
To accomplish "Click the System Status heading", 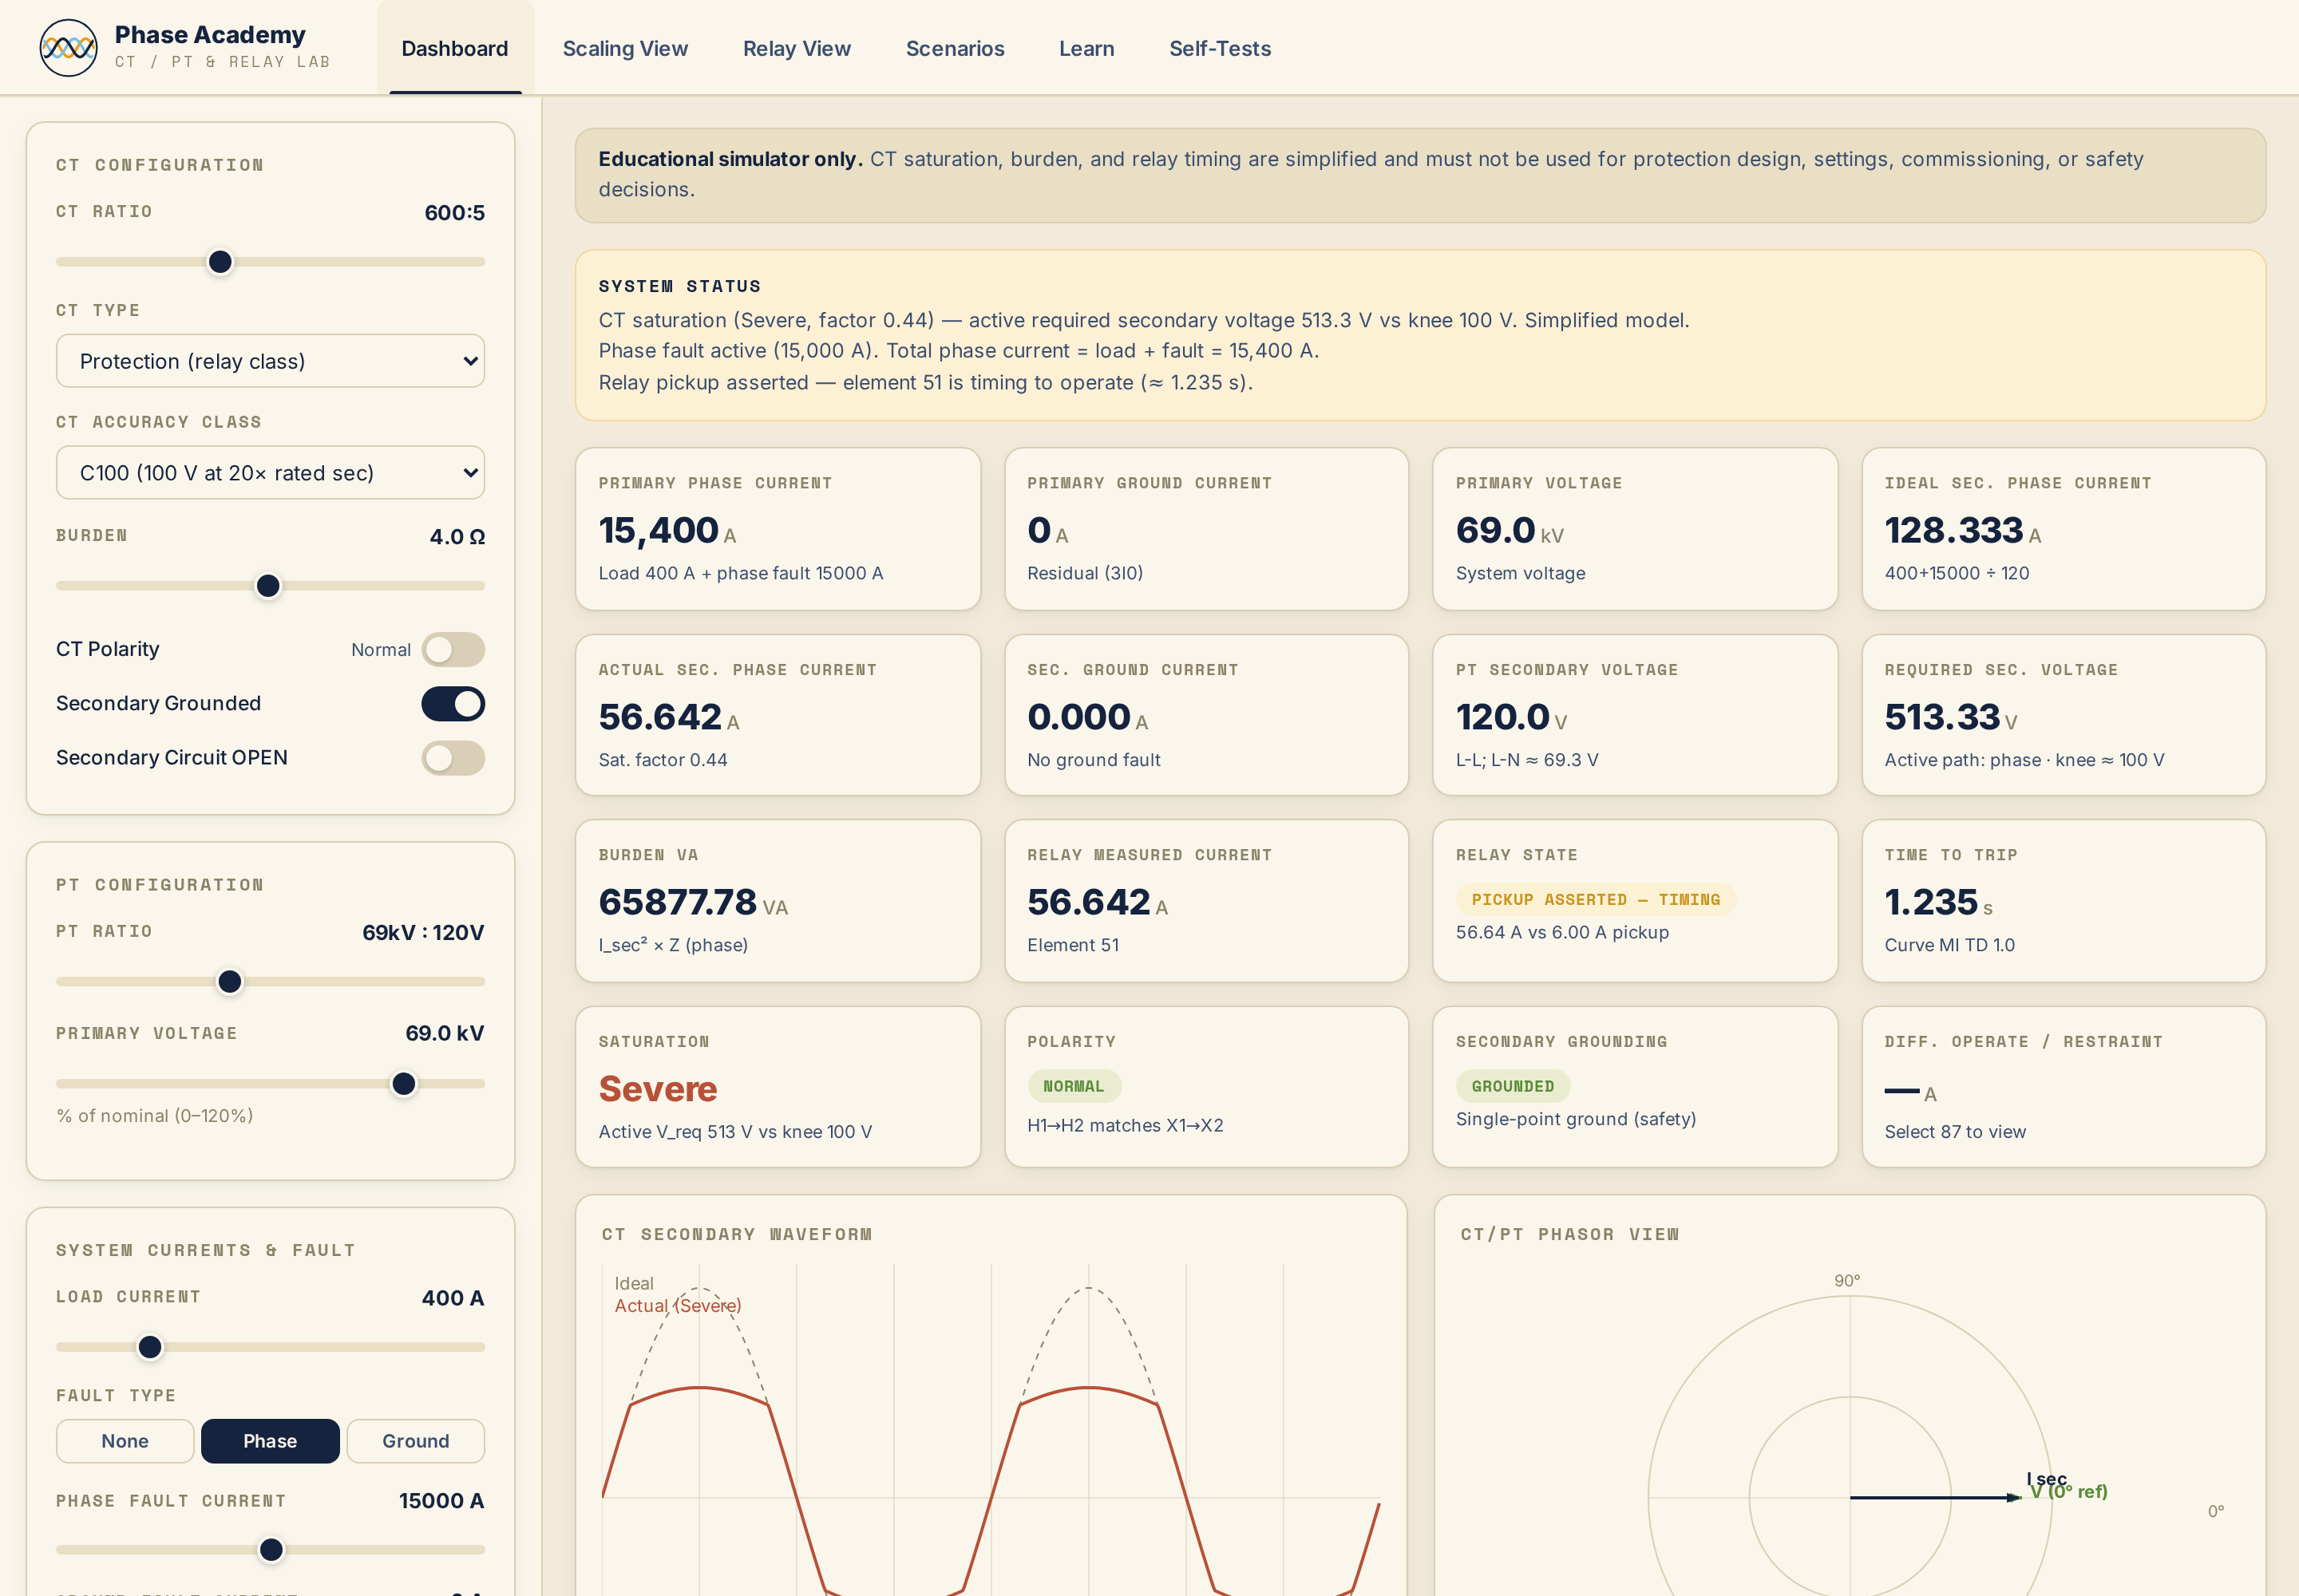I will point(679,286).
